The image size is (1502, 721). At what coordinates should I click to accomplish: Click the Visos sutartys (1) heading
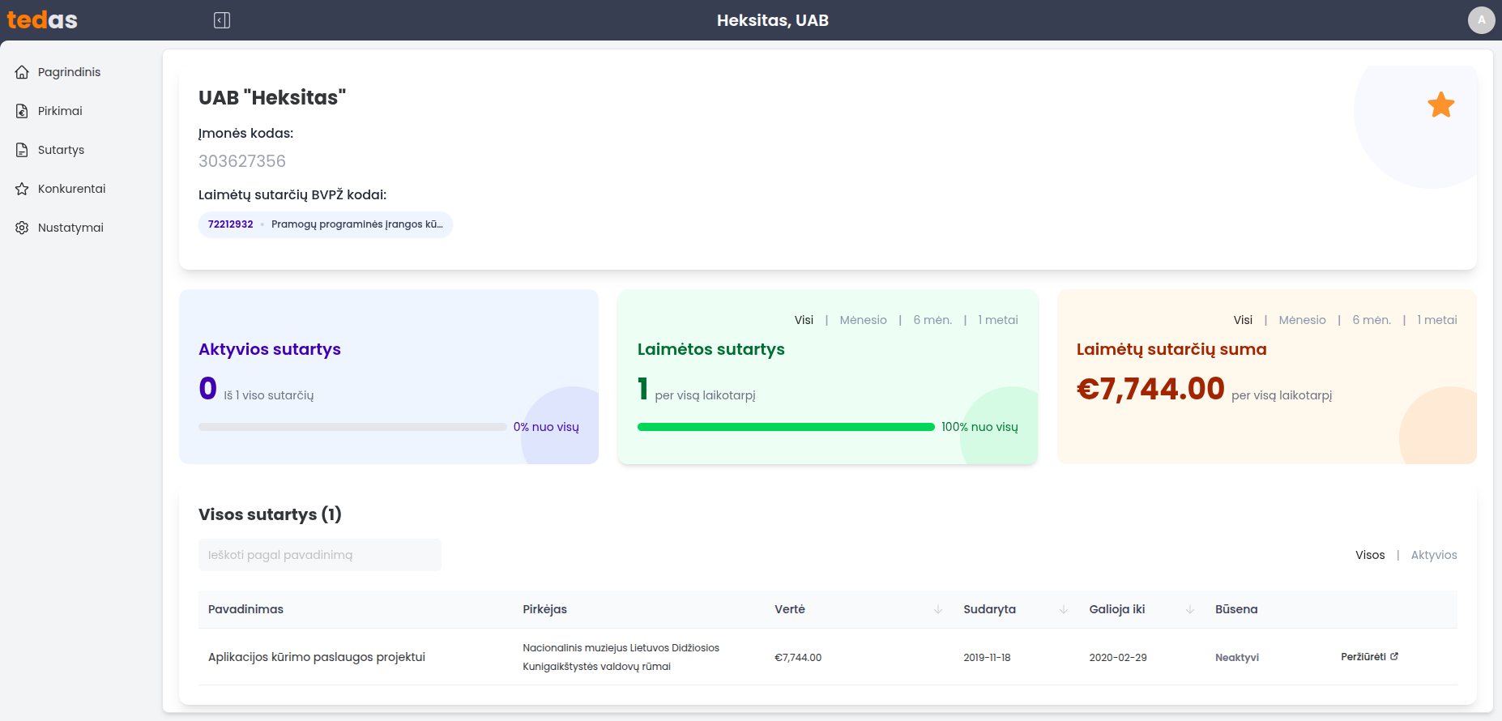[270, 514]
